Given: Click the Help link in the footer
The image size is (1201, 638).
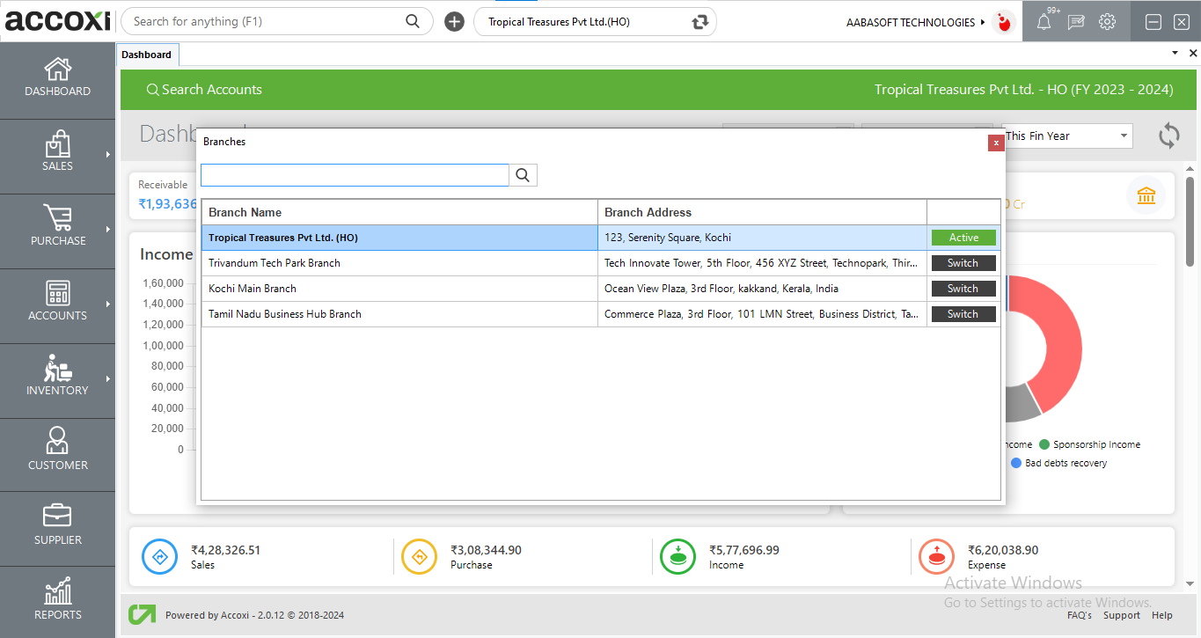Looking at the screenshot, I should (x=1161, y=615).
